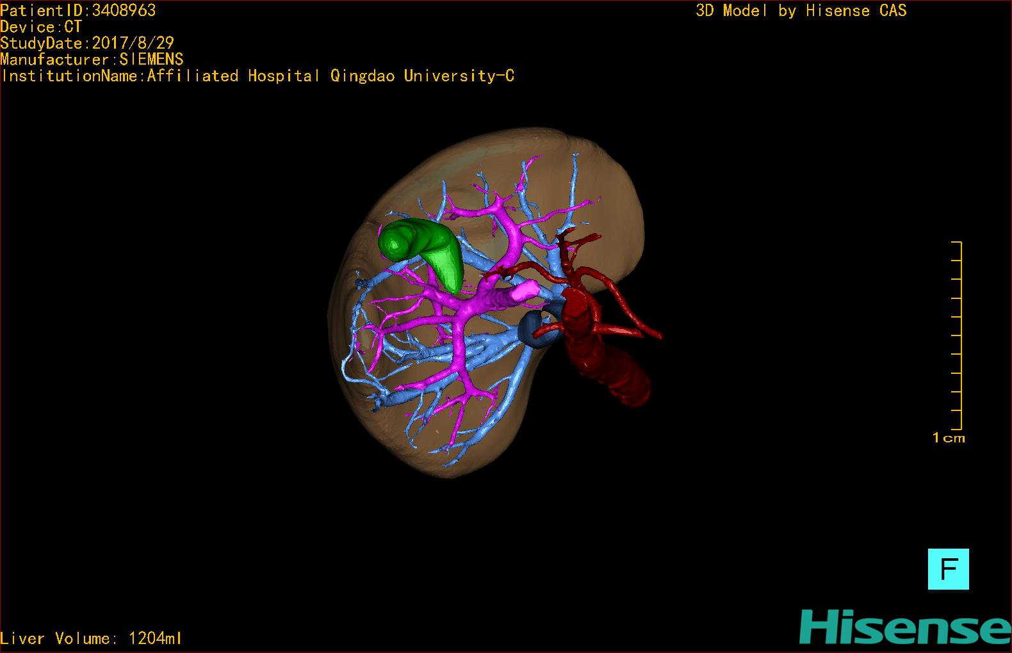The height and width of the screenshot is (653, 1012).
Task: Click the StudyDate:2017/8/29 text
Action: [87, 43]
